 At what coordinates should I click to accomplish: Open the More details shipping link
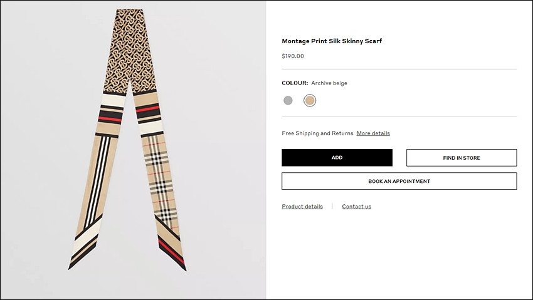[373, 133]
